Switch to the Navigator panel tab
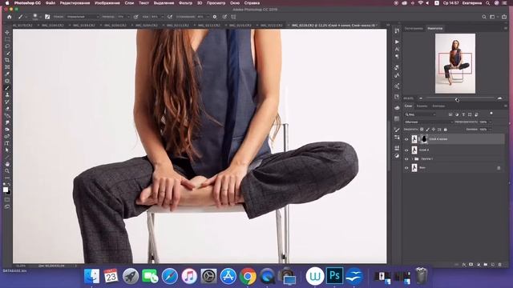Viewport: 513px width, 288px height. [434, 29]
